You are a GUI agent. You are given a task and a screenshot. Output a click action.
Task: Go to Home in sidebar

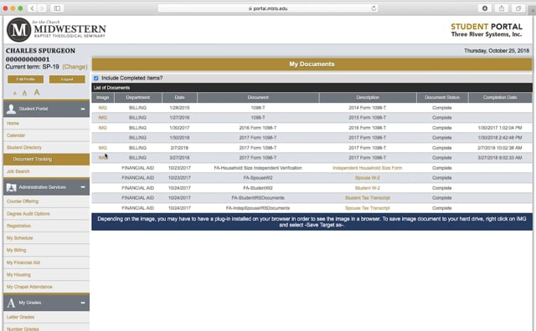tap(13, 123)
